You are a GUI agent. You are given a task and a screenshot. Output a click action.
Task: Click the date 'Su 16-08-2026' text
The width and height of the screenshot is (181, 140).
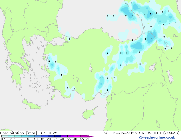click(x=120, y=133)
